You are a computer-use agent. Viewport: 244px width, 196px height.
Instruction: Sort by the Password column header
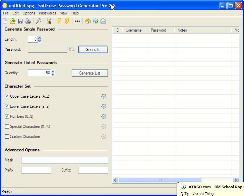[x=161, y=30]
